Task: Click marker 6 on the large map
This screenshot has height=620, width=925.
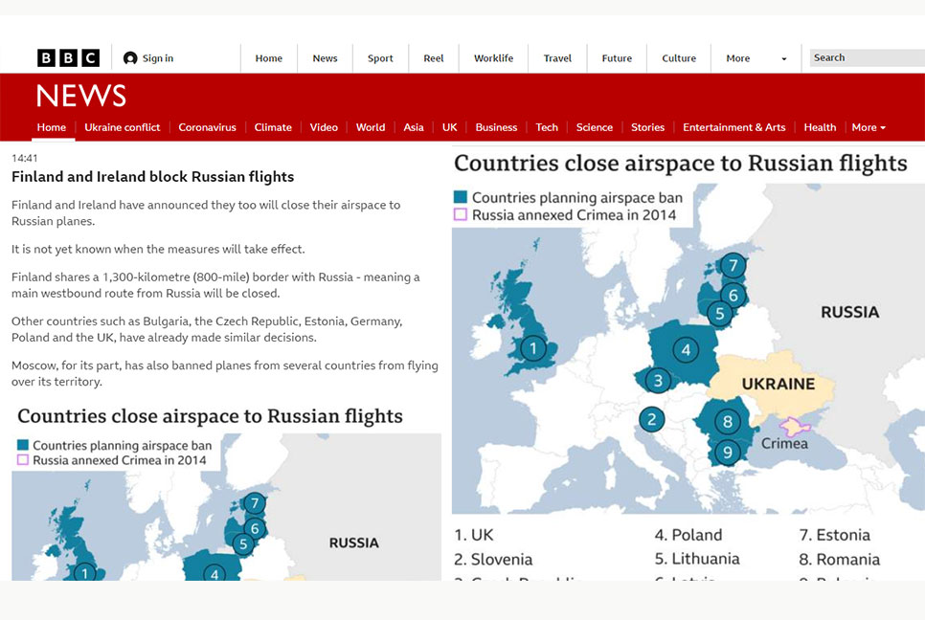Action: pyautogui.click(x=733, y=295)
